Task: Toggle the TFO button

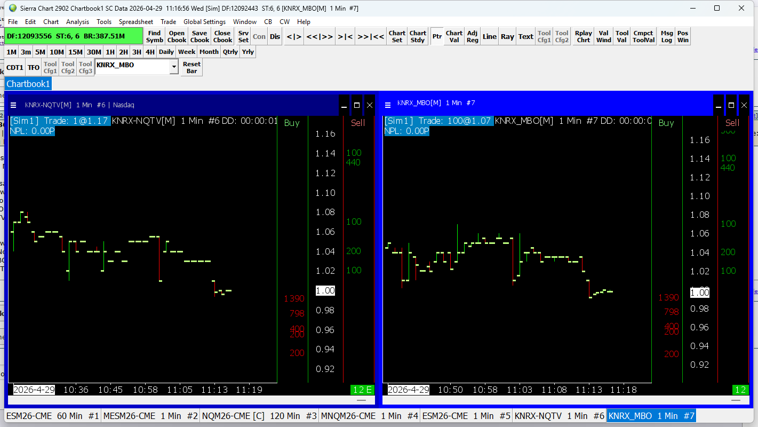Action: (34, 67)
